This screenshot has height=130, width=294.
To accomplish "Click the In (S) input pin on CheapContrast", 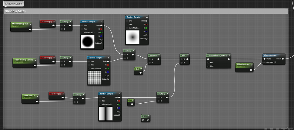I will 265,59.
